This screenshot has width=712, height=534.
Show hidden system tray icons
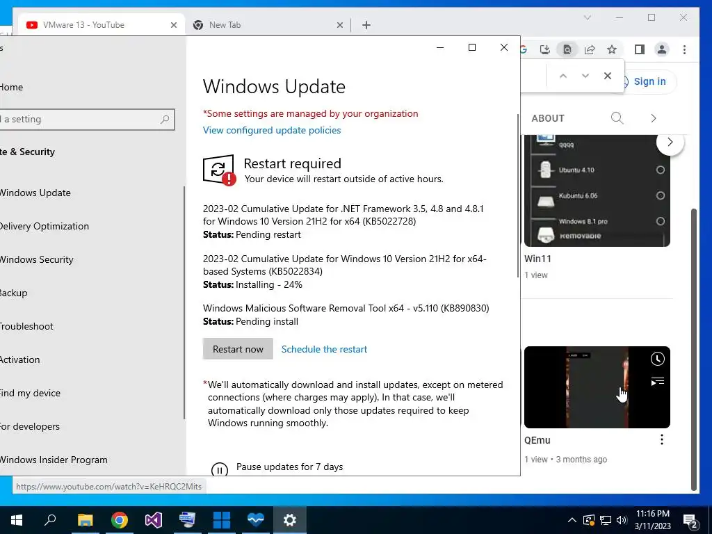pyautogui.click(x=572, y=520)
